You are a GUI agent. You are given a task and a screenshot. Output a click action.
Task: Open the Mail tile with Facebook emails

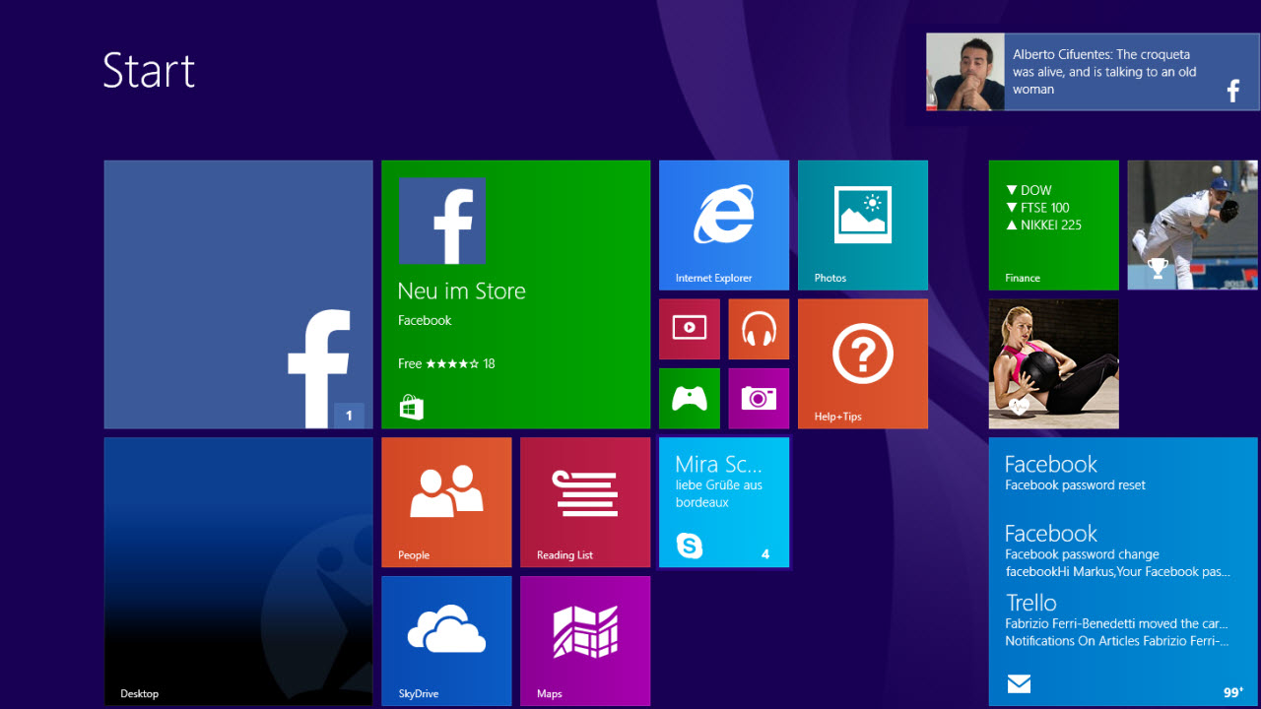1123,572
